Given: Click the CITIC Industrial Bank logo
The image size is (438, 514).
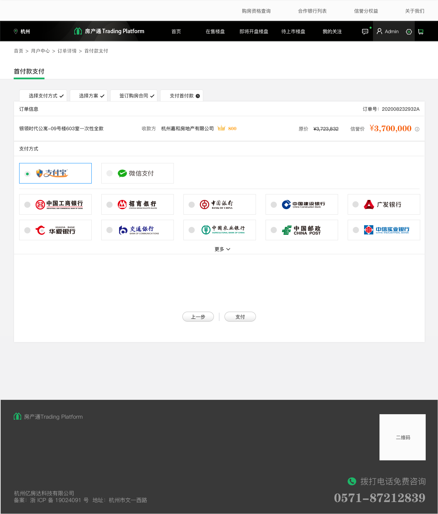Looking at the screenshot, I should point(387,230).
